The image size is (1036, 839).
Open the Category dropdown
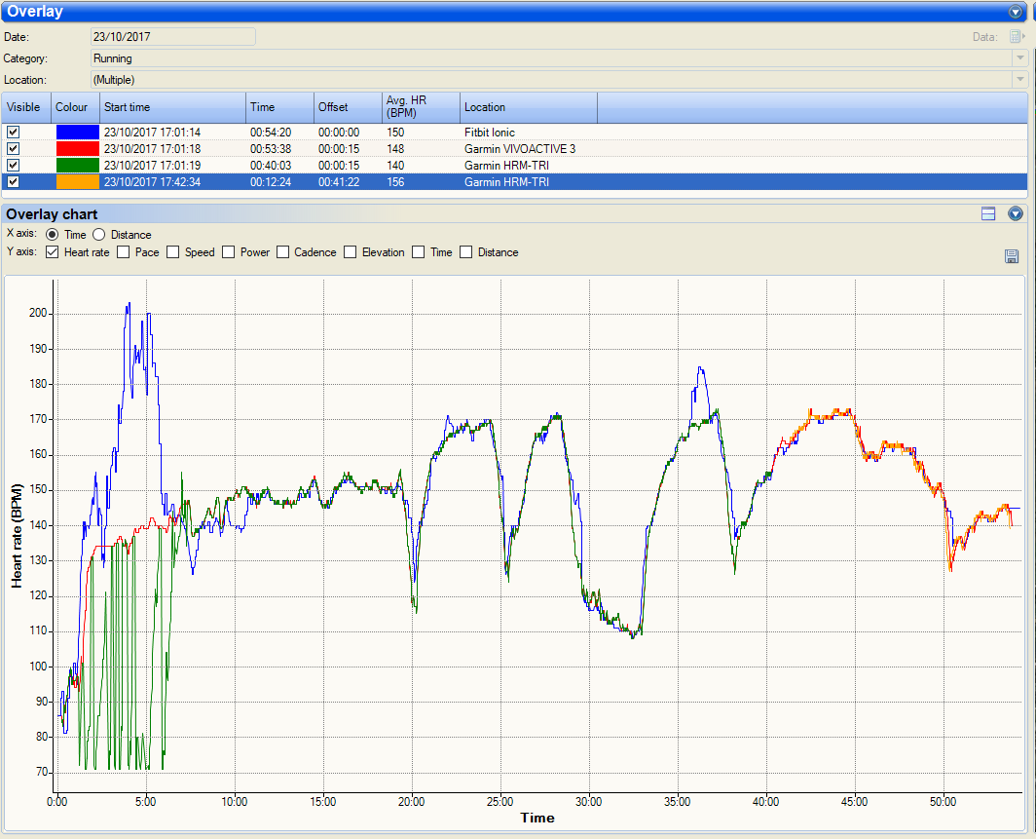1019,58
